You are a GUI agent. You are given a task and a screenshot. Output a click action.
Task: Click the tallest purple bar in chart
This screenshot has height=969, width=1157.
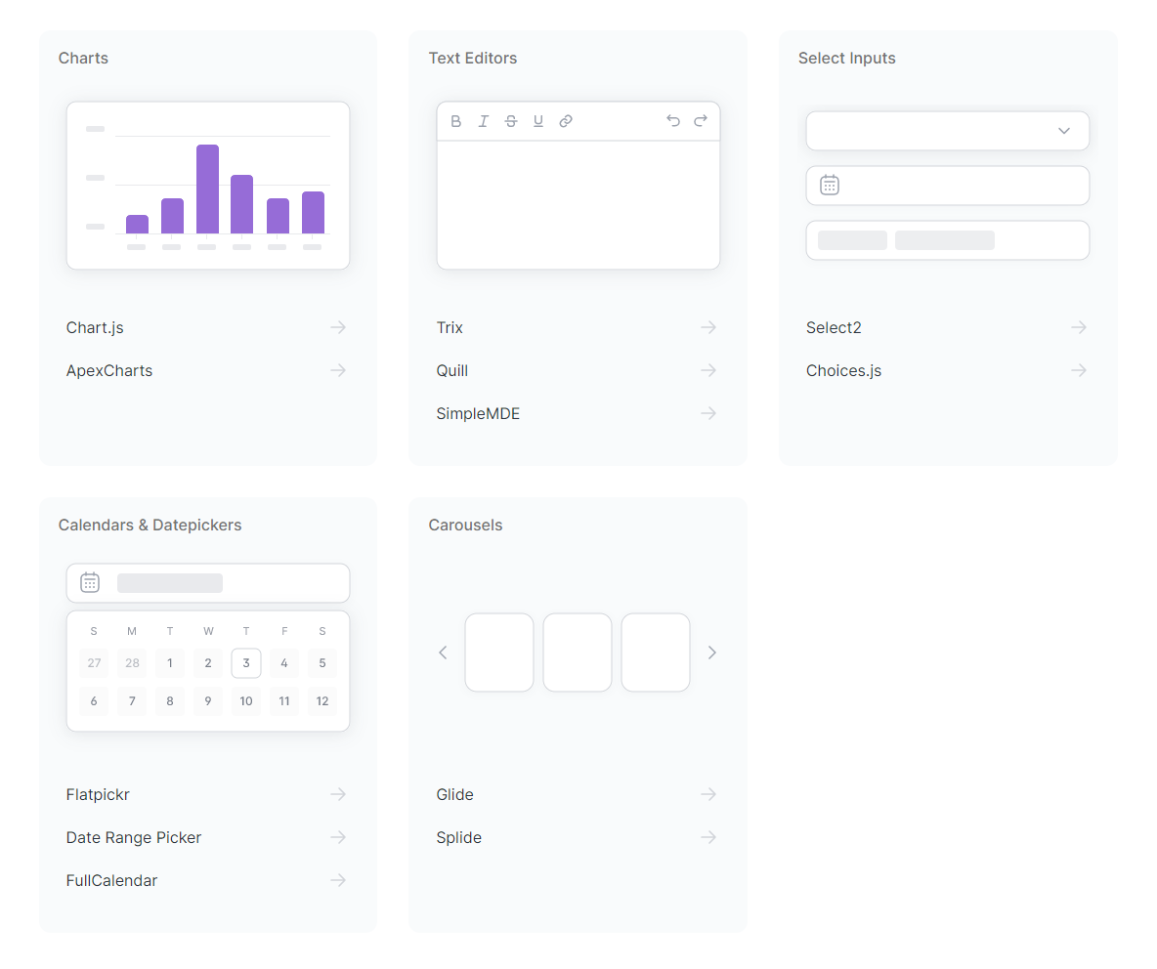(x=207, y=189)
